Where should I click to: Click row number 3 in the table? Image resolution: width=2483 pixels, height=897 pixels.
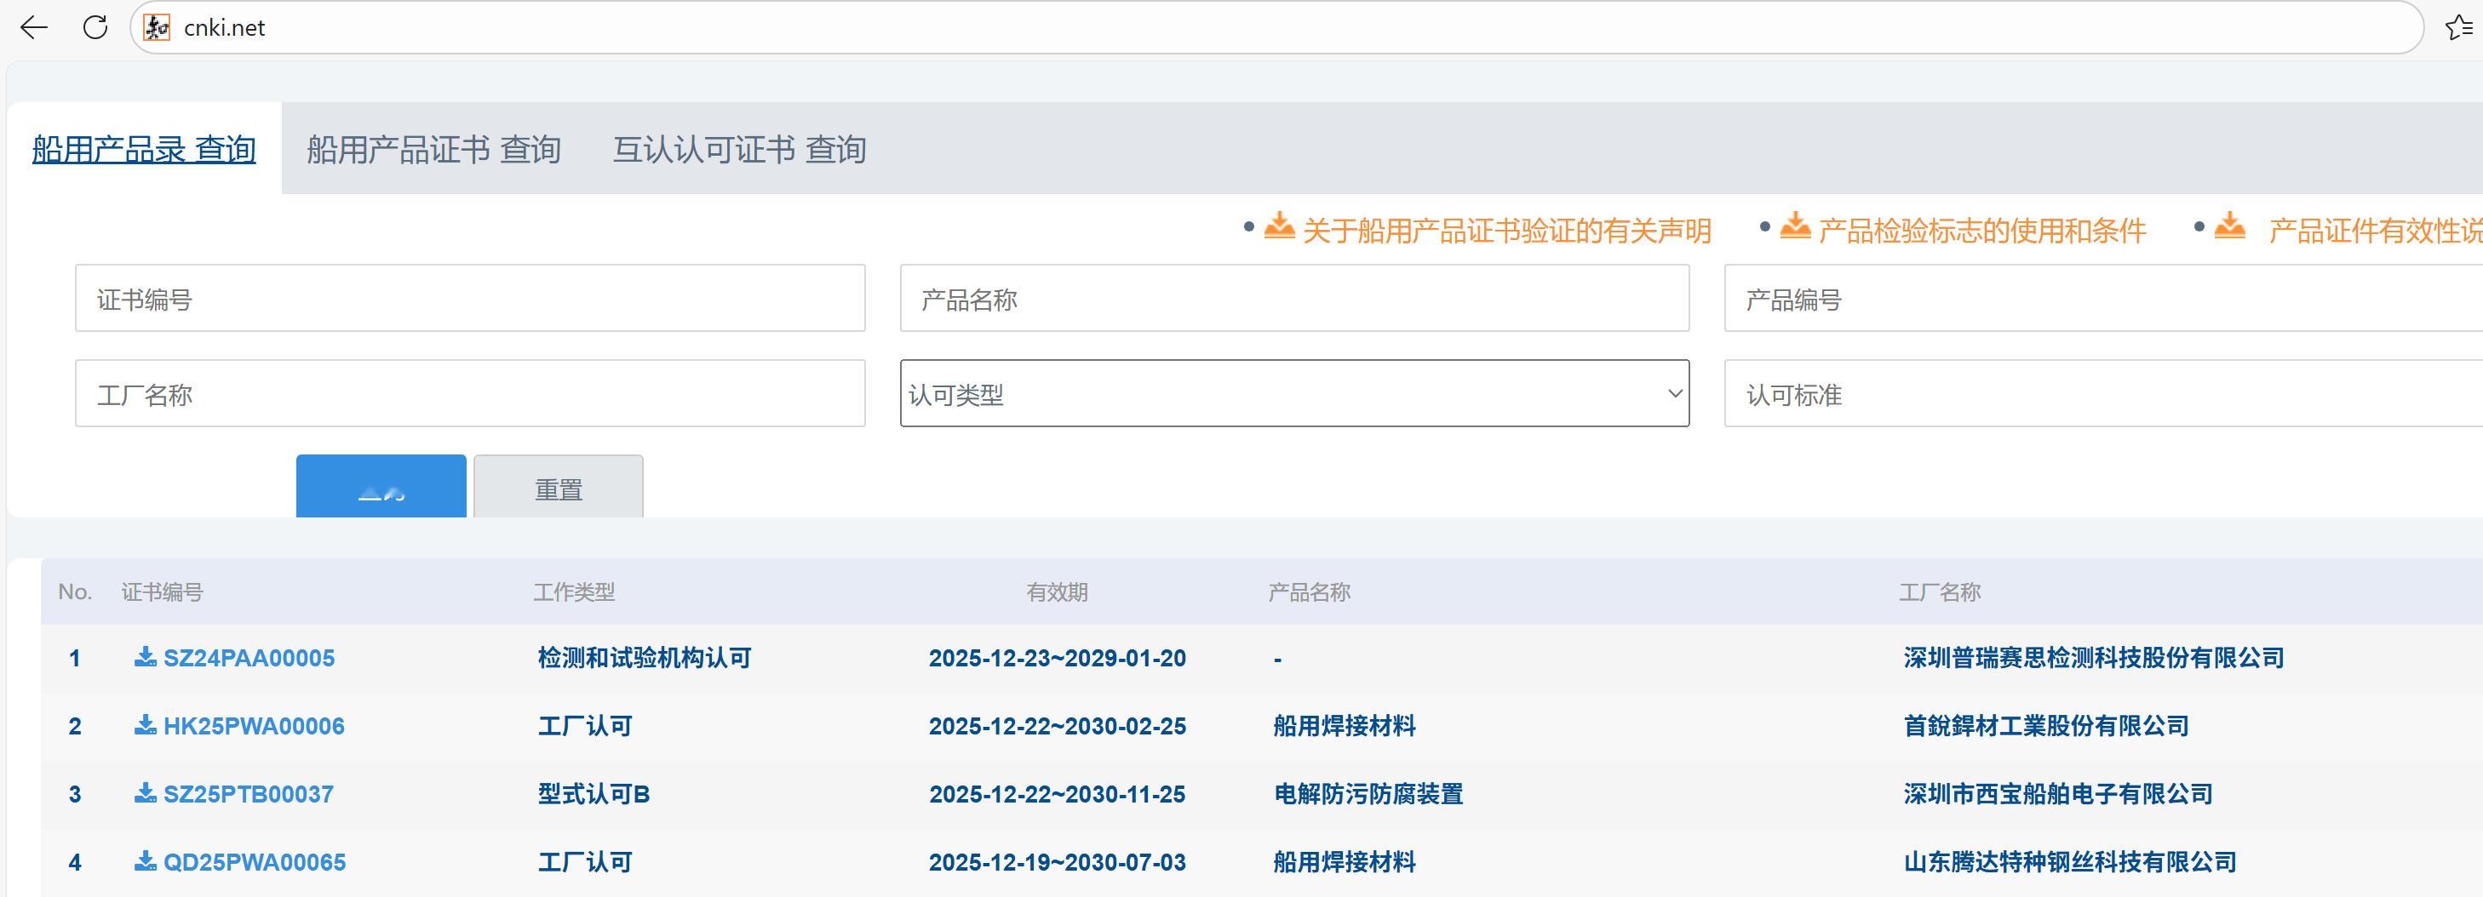(75, 795)
